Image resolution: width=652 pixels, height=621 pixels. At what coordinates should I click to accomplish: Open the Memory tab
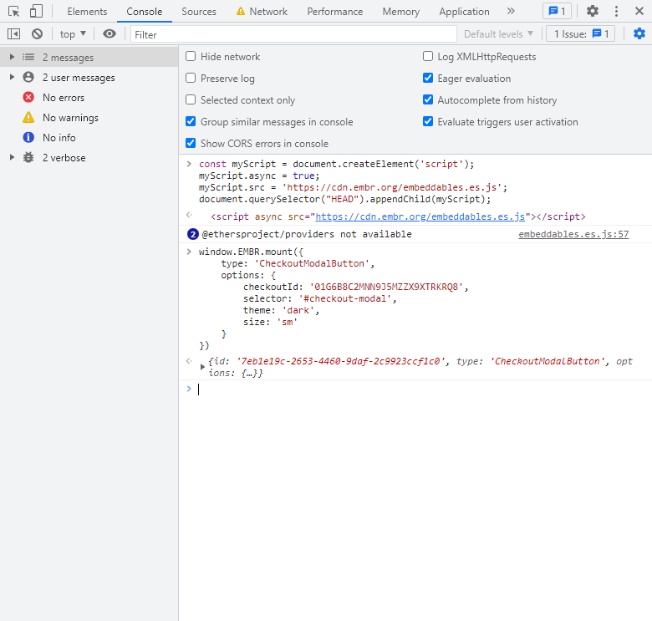pyautogui.click(x=401, y=12)
